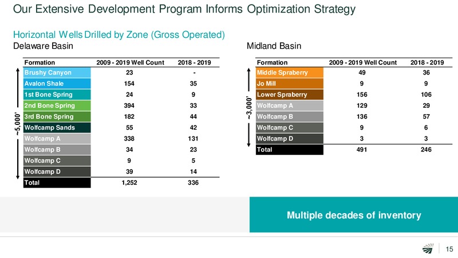
Task: Click the slide title about Development Program
Action: click(x=184, y=9)
